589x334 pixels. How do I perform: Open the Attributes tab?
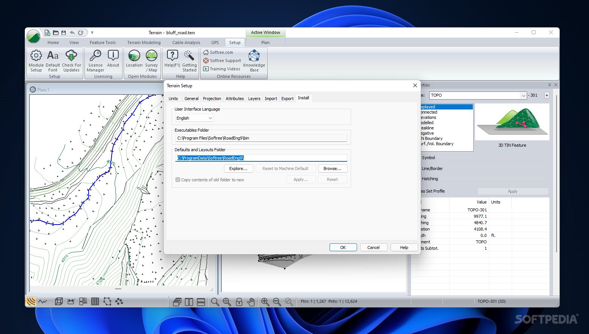[x=235, y=99]
